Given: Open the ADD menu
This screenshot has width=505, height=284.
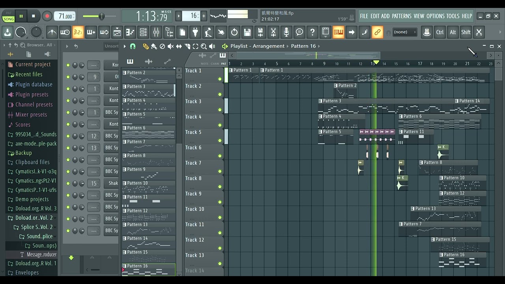Looking at the screenshot, I should coord(385,16).
